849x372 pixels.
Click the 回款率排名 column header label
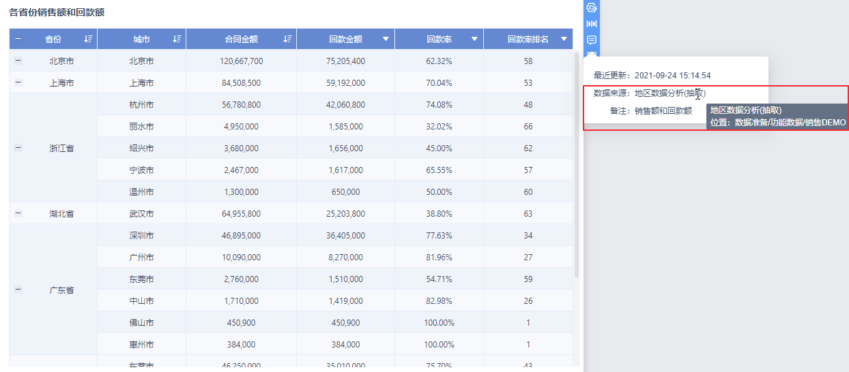528,39
